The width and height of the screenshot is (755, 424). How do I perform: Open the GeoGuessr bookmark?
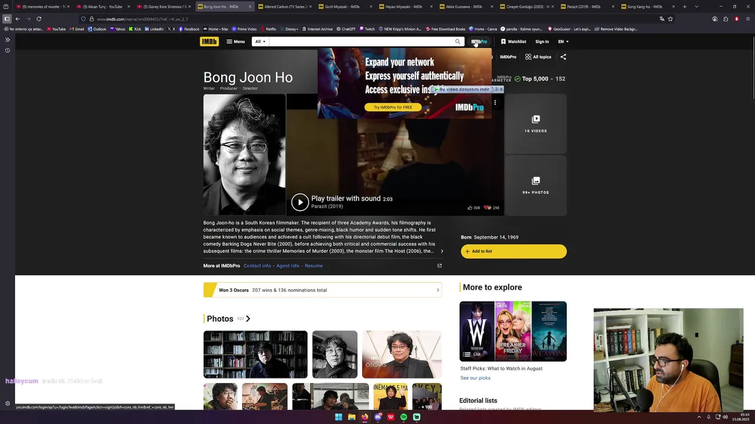click(569, 29)
